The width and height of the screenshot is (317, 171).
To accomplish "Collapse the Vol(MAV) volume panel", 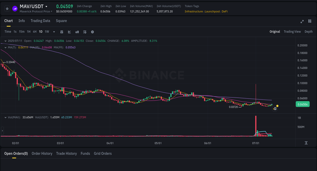I will [5, 117].
